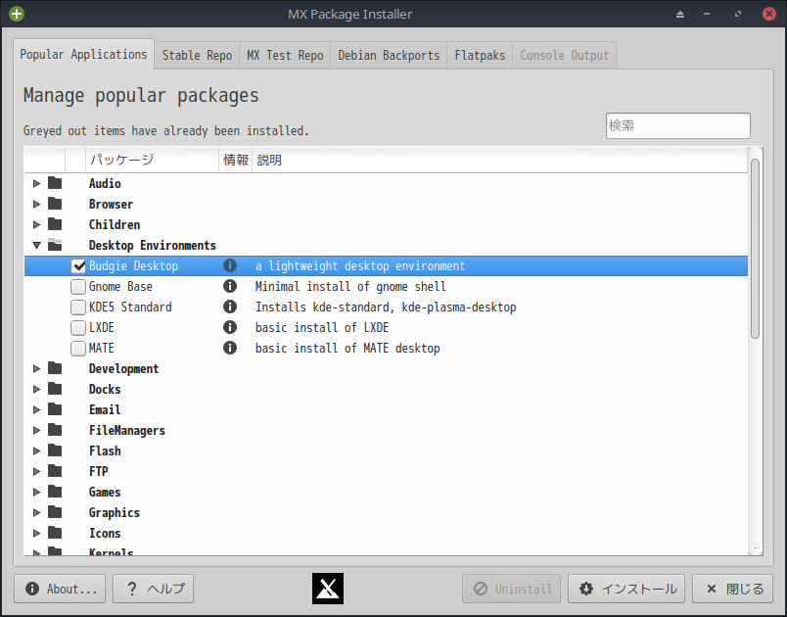Expand the Children category
Viewport: 787px width, 617px height.
pyautogui.click(x=36, y=224)
